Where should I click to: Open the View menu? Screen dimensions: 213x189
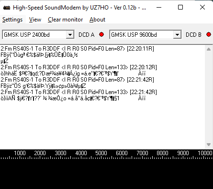tap(35, 20)
